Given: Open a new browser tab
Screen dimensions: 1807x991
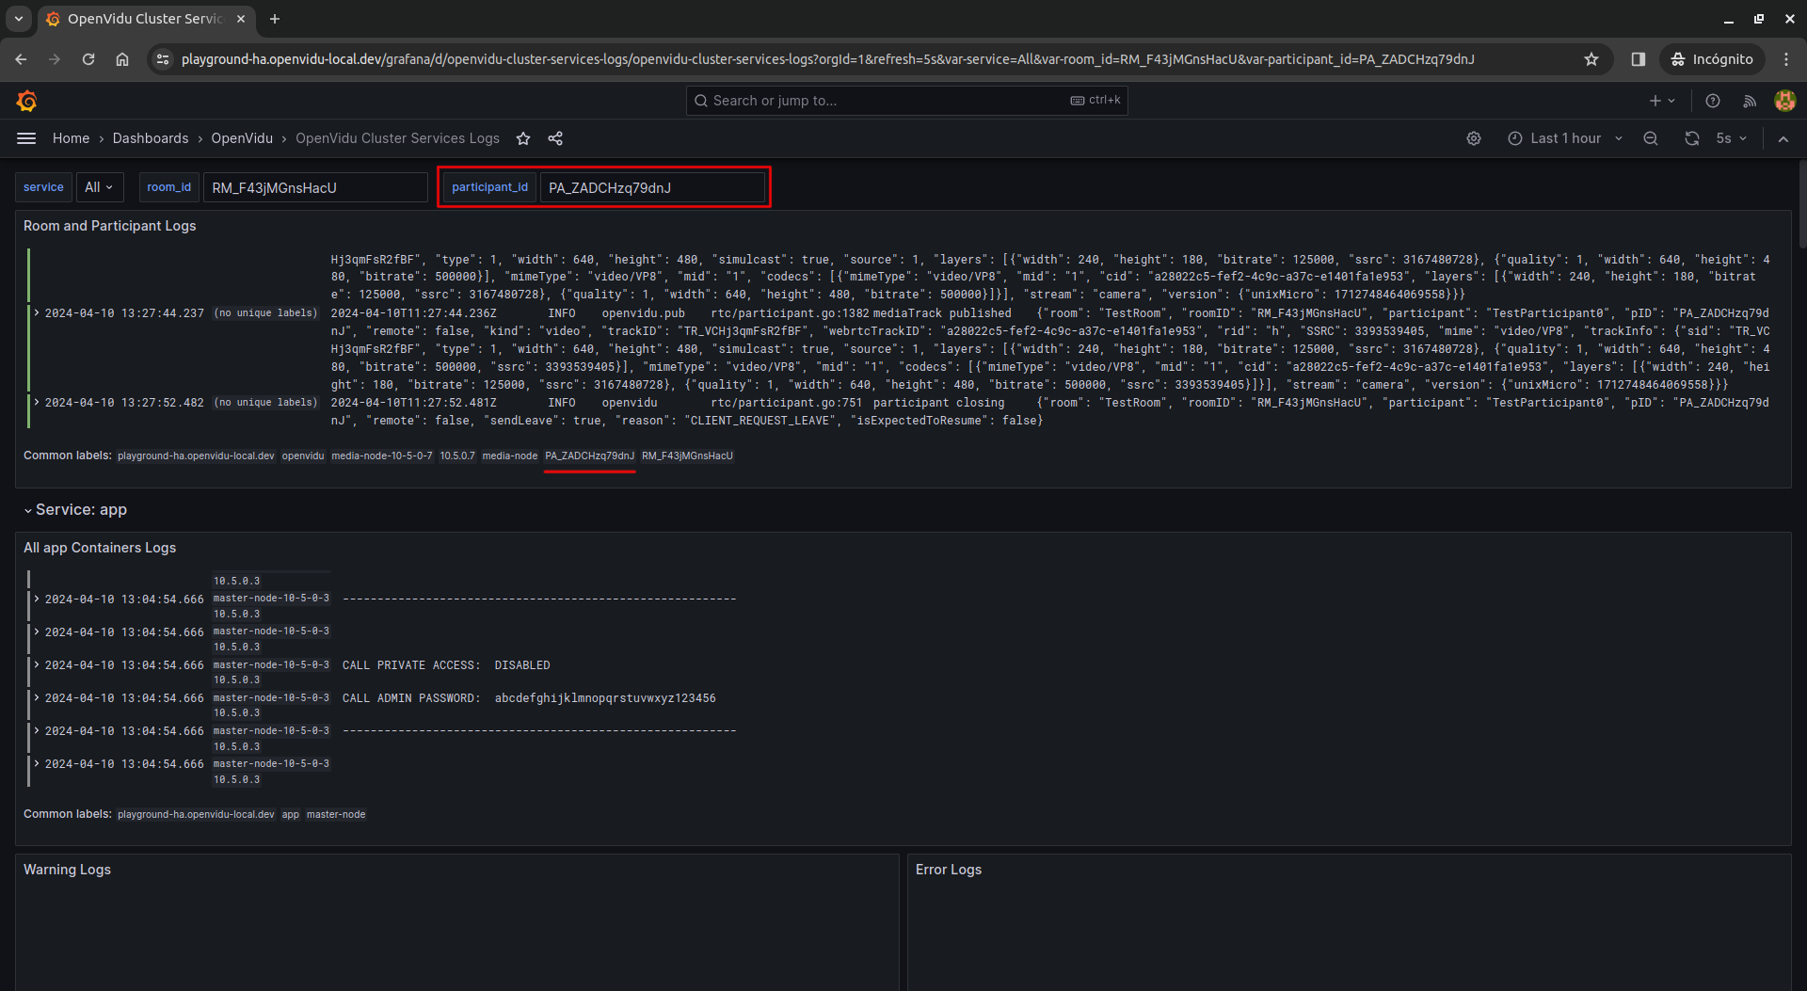Looking at the screenshot, I should [x=275, y=19].
